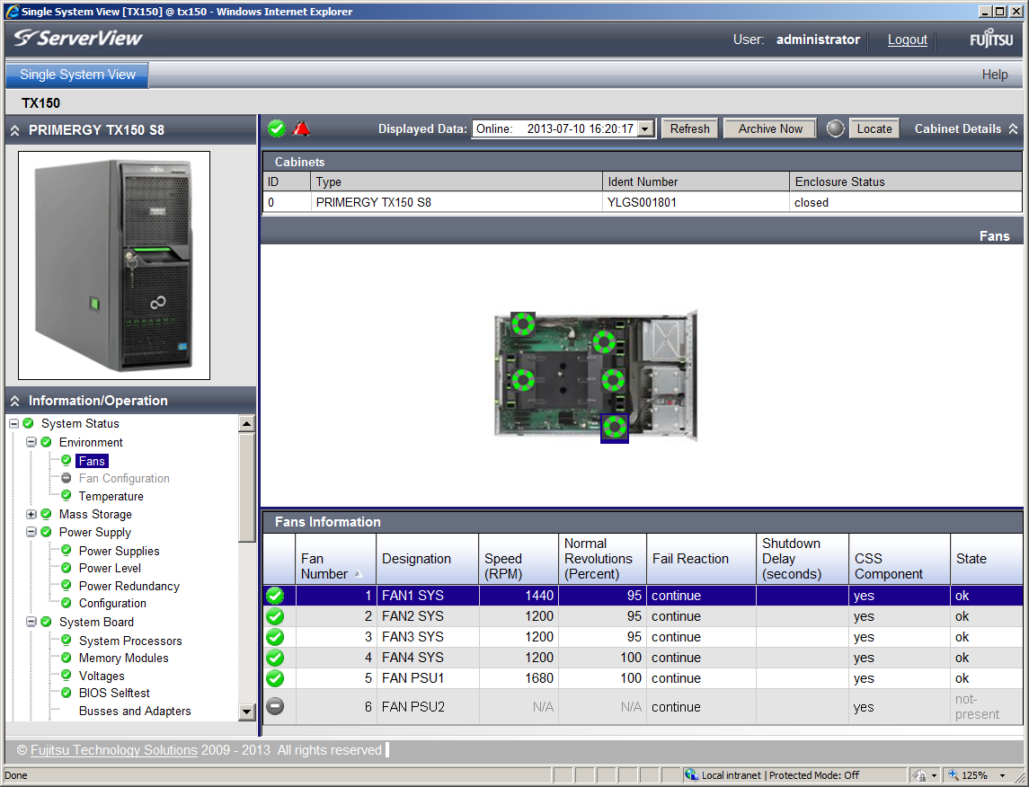Select the top-left fan icon on diagram

click(x=523, y=323)
